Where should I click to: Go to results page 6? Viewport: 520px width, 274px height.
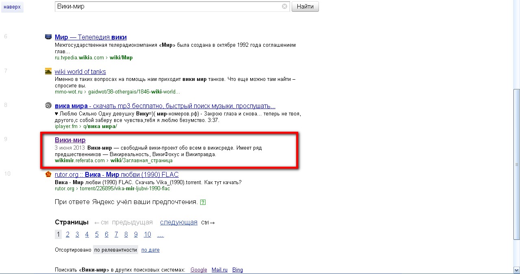[106, 235]
